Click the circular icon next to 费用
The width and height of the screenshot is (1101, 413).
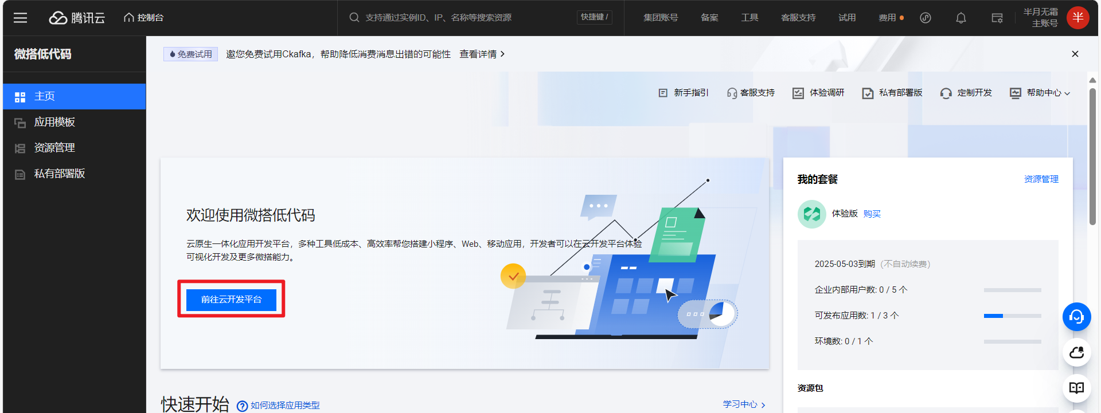(926, 18)
